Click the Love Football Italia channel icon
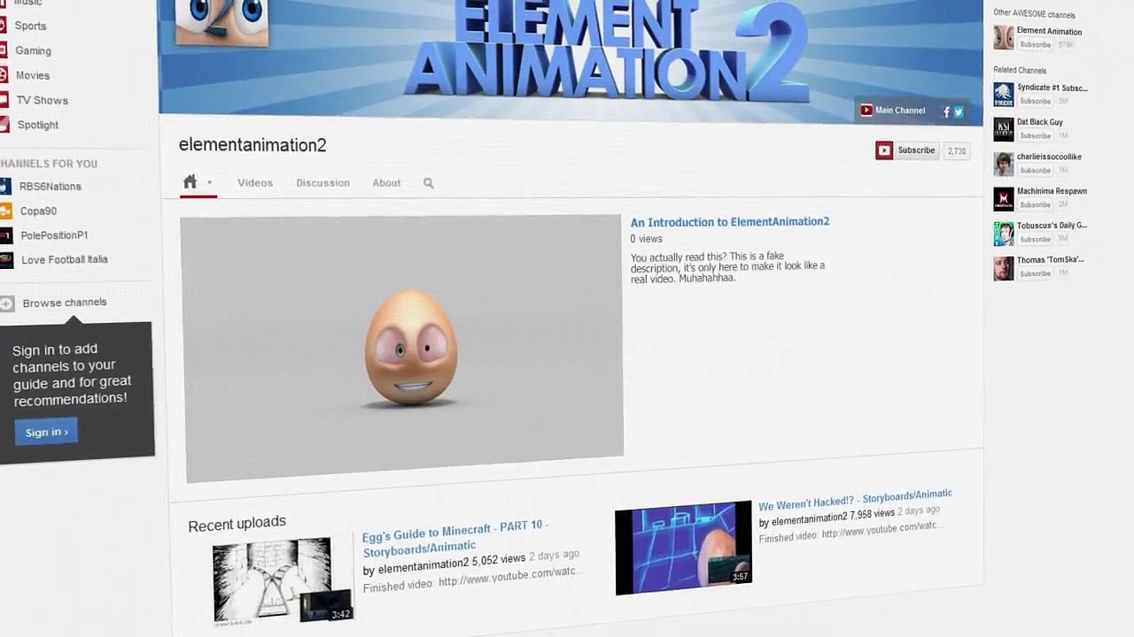The width and height of the screenshot is (1134, 637). click(6, 259)
